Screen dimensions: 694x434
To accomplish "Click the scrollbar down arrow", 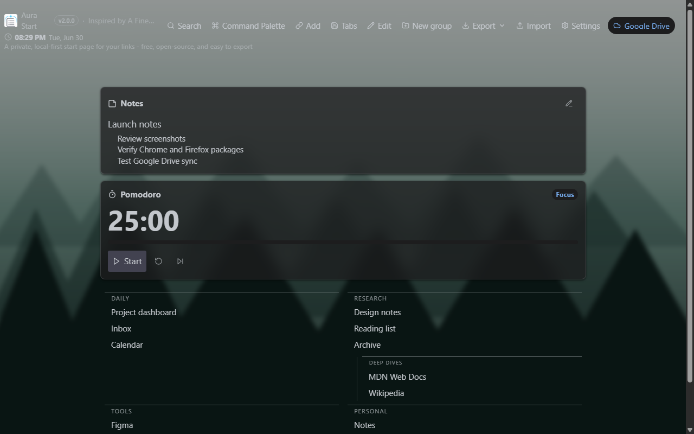I will point(690,430).
